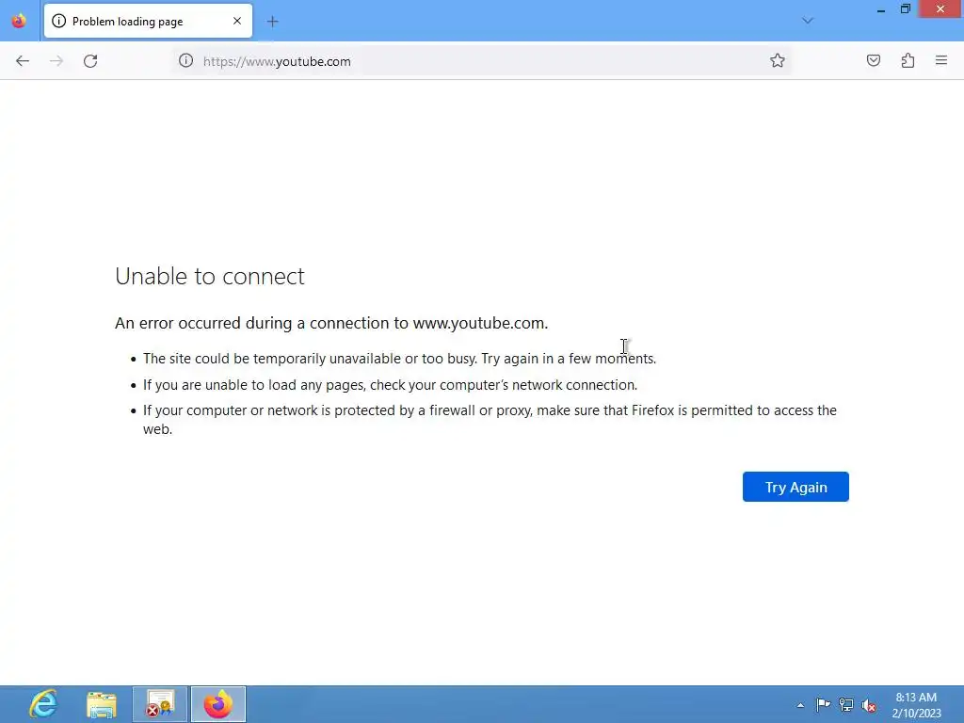Screen dimensions: 964x723
Task: Restore down the Firefox window
Action: tap(906, 9)
